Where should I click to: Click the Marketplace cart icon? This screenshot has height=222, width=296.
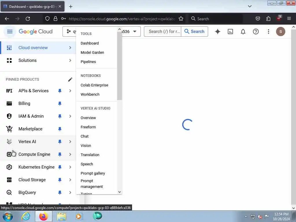click(x=9, y=129)
